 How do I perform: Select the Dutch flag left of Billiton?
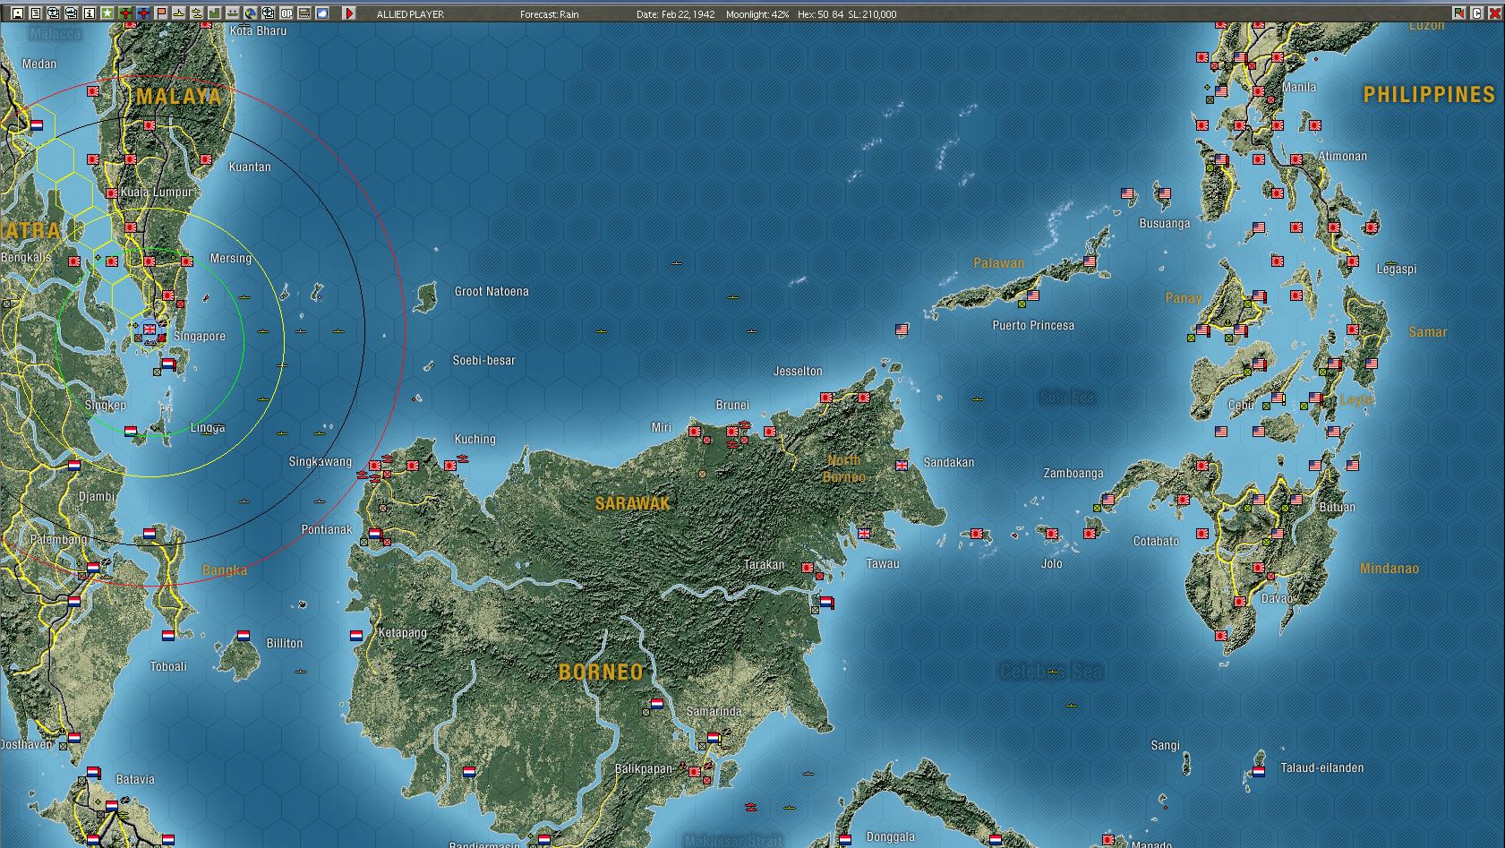[x=243, y=636]
